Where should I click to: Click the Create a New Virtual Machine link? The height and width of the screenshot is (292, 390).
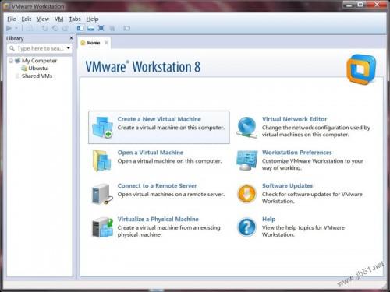coord(159,119)
